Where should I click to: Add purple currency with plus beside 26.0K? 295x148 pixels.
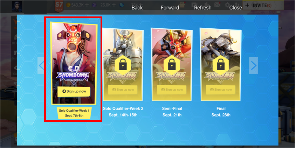click(x=114, y=5)
